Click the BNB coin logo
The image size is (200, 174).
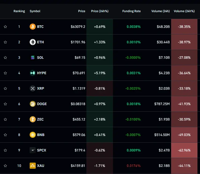(33, 135)
